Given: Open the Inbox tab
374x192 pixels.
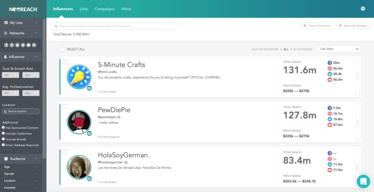Looking at the screenshot, I should pyautogui.click(x=126, y=9).
